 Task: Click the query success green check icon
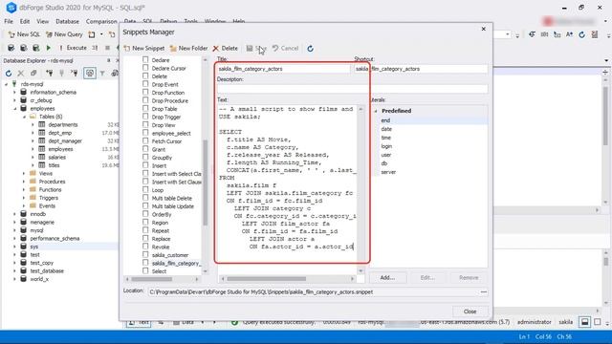pos(234,323)
